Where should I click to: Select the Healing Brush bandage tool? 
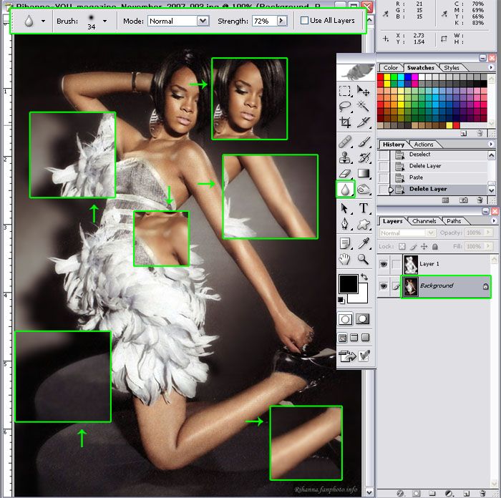pos(345,142)
